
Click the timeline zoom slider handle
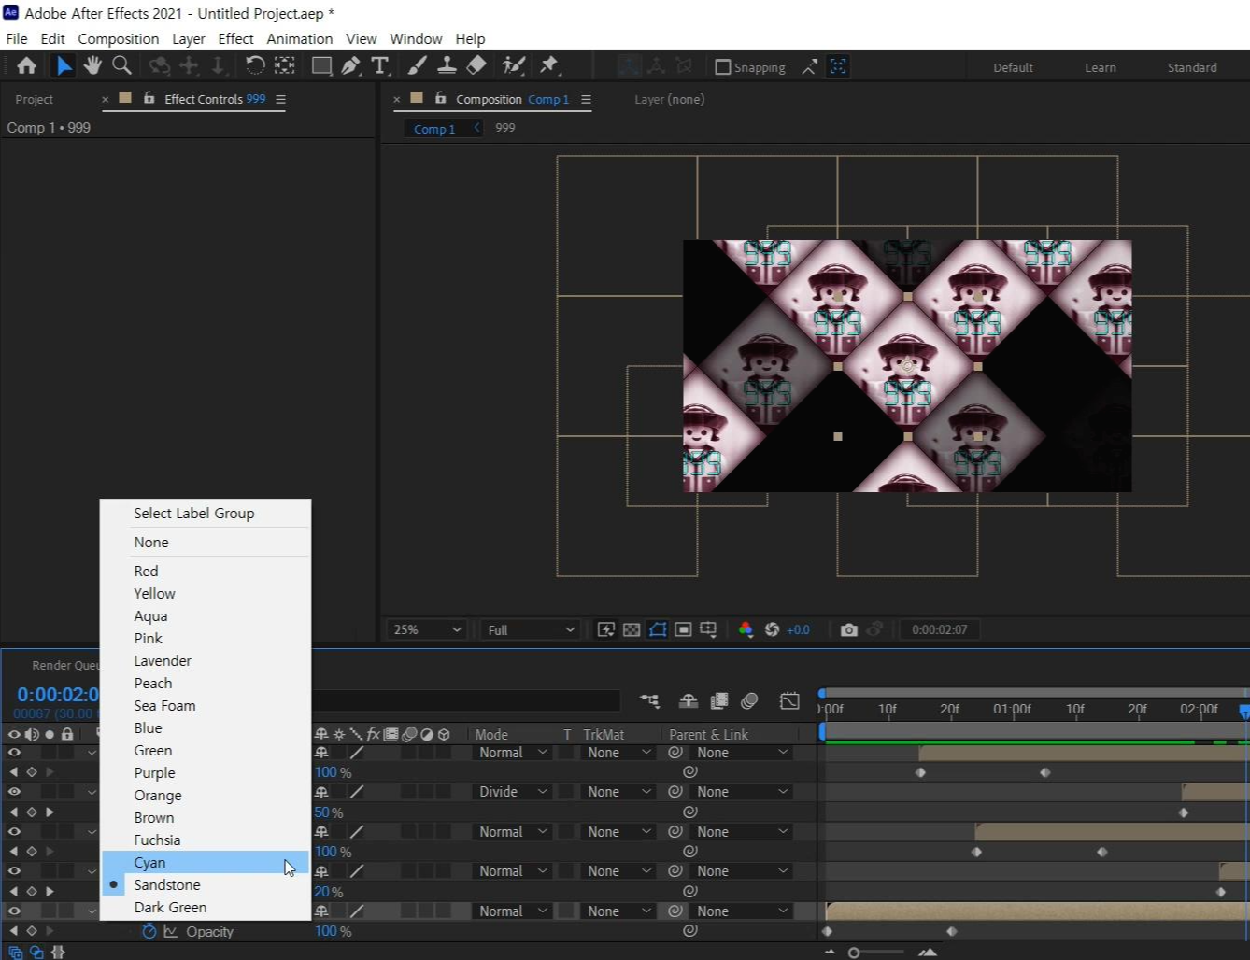pyautogui.click(x=853, y=953)
